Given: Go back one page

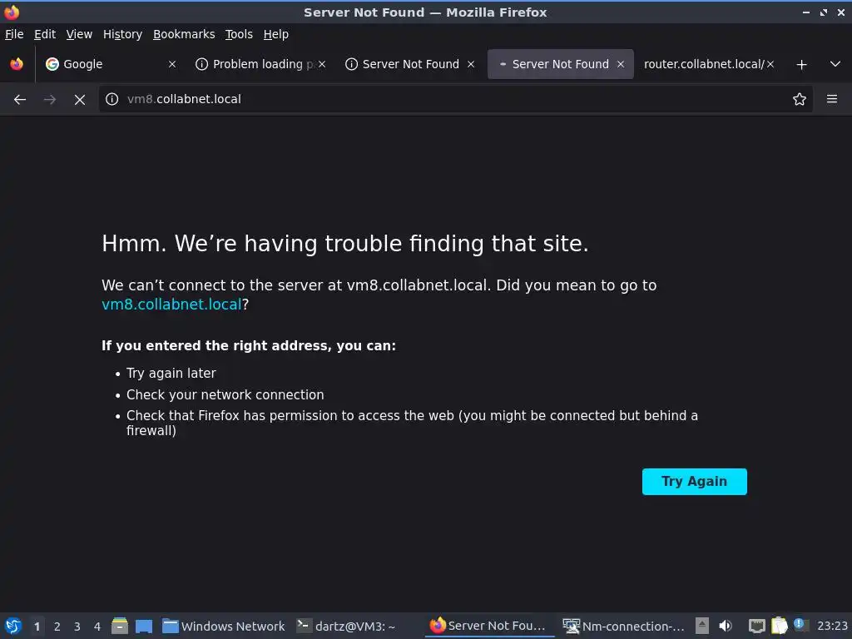Looking at the screenshot, I should pyautogui.click(x=20, y=100).
